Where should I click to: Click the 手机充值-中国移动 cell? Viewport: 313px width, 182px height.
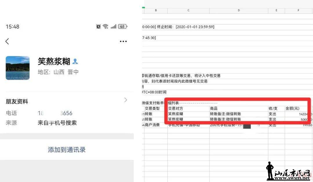point(188,125)
